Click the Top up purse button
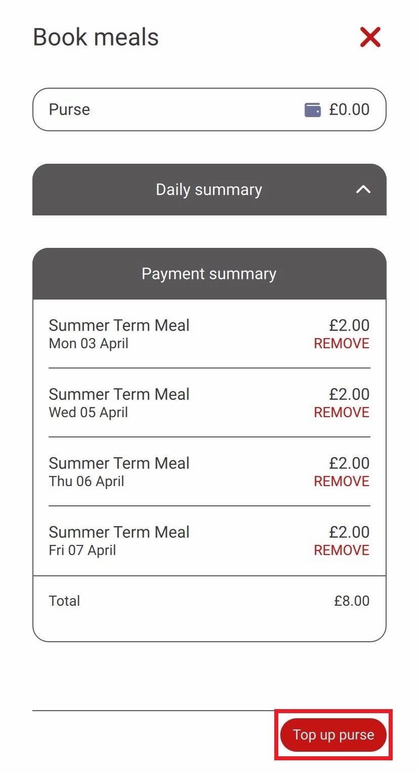 click(x=333, y=735)
